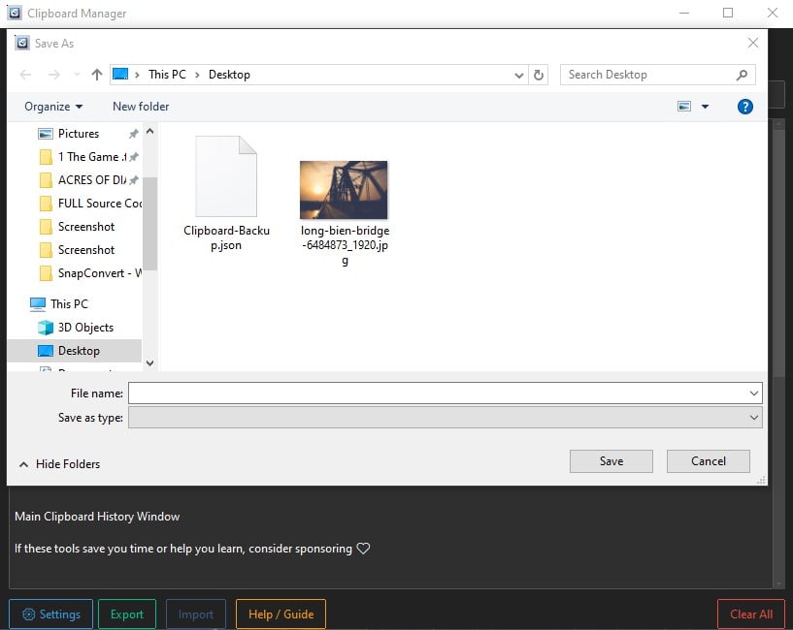The width and height of the screenshot is (793, 630).
Task: Refresh the Desktop folder with the refresh icon
Action: tap(540, 74)
